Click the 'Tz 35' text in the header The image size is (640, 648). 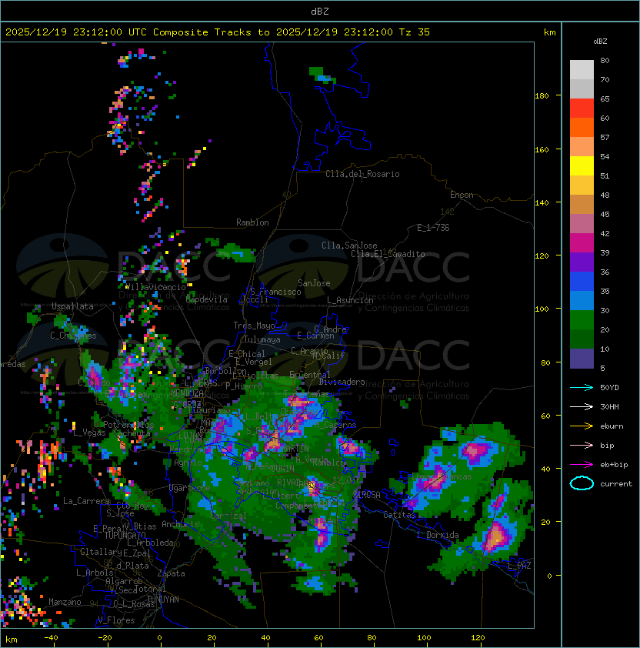pos(415,32)
